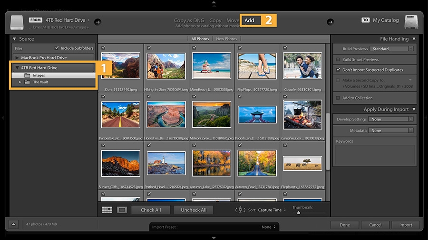
Task: Click the Import button
Action: point(406,225)
